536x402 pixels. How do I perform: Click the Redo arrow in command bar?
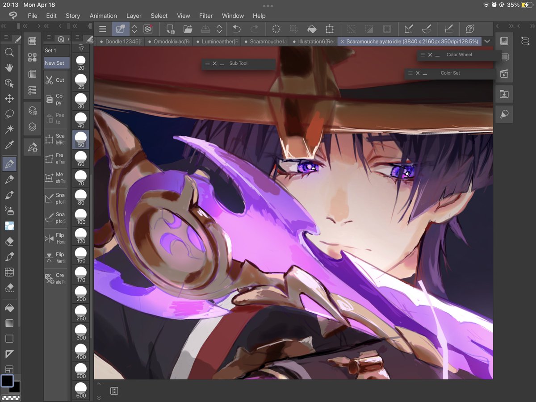[255, 29]
